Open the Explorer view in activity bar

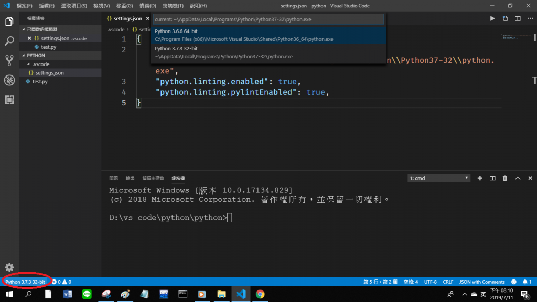(9, 21)
